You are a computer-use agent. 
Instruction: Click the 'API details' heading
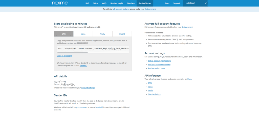pos(60,76)
